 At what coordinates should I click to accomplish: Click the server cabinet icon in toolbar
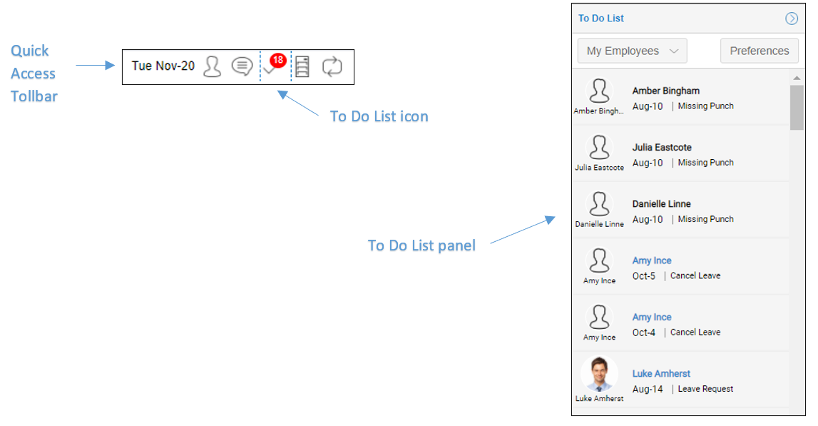click(302, 66)
